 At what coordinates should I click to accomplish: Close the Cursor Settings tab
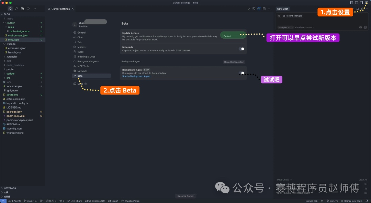click(x=72, y=9)
